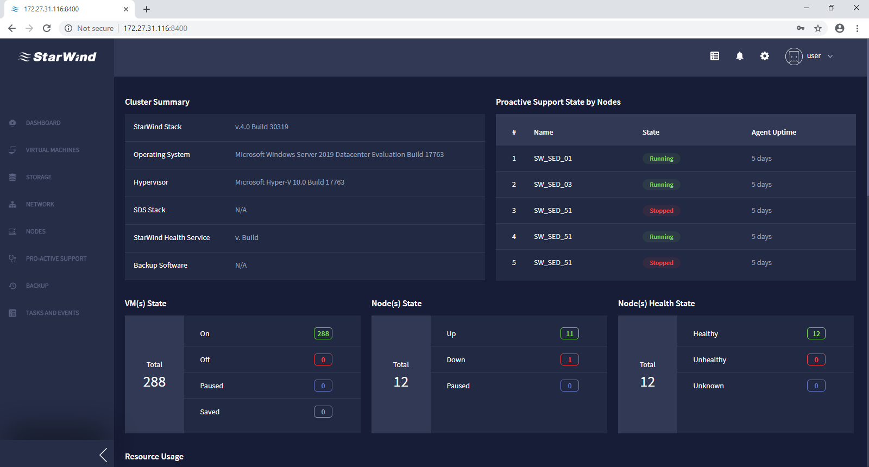This screenshot has width=869, height=467.
Task: Click the Agent Uptime column header
Action: tap(774, 132)
